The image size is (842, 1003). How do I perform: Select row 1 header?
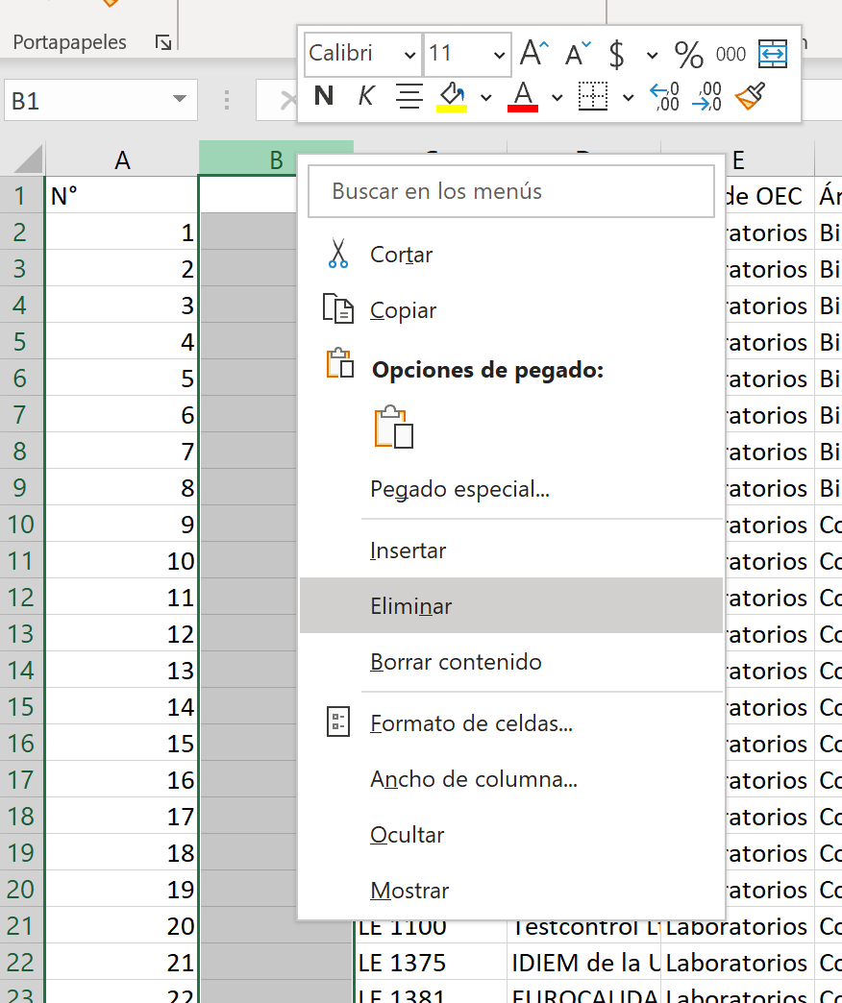pyautogui.click(x=21, y=196)
